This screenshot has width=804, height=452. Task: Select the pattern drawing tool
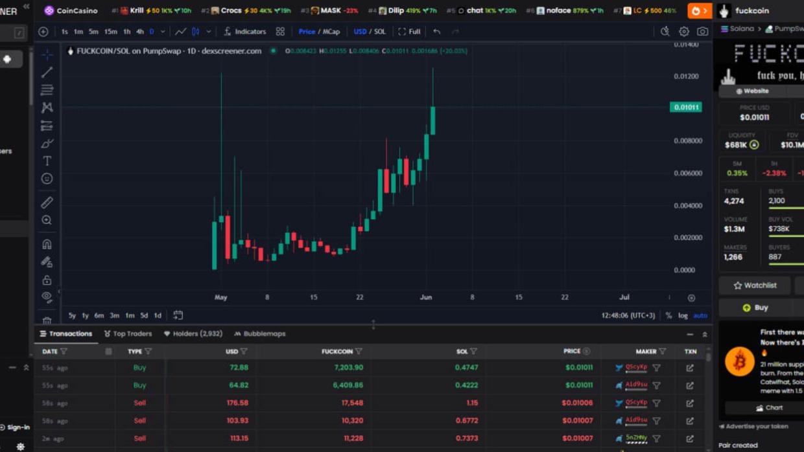tap(47, 107)
